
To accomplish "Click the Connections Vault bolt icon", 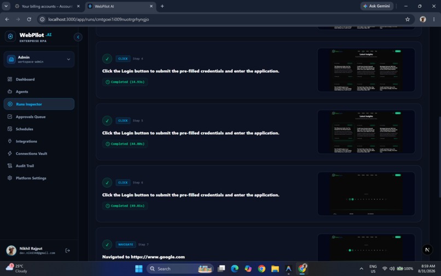I will (10, 153).
